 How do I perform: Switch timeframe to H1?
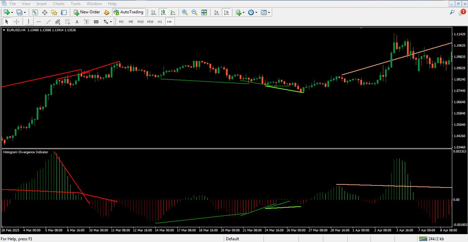pyautogui.click(x=160, y=22)
